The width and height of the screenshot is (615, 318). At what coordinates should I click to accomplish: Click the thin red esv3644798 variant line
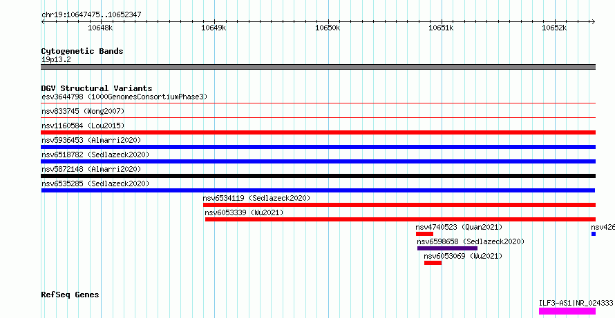319,103
